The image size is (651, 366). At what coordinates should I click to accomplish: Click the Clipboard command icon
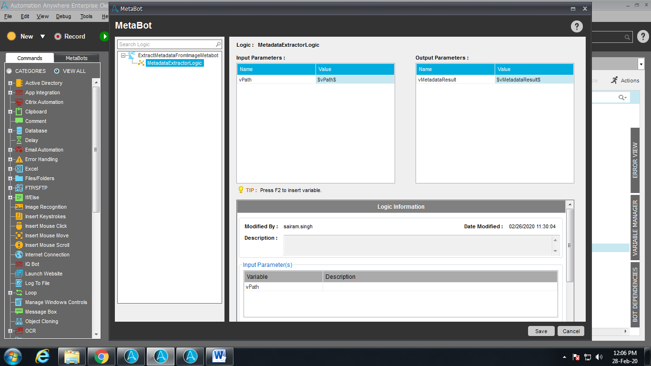(19, 112)
